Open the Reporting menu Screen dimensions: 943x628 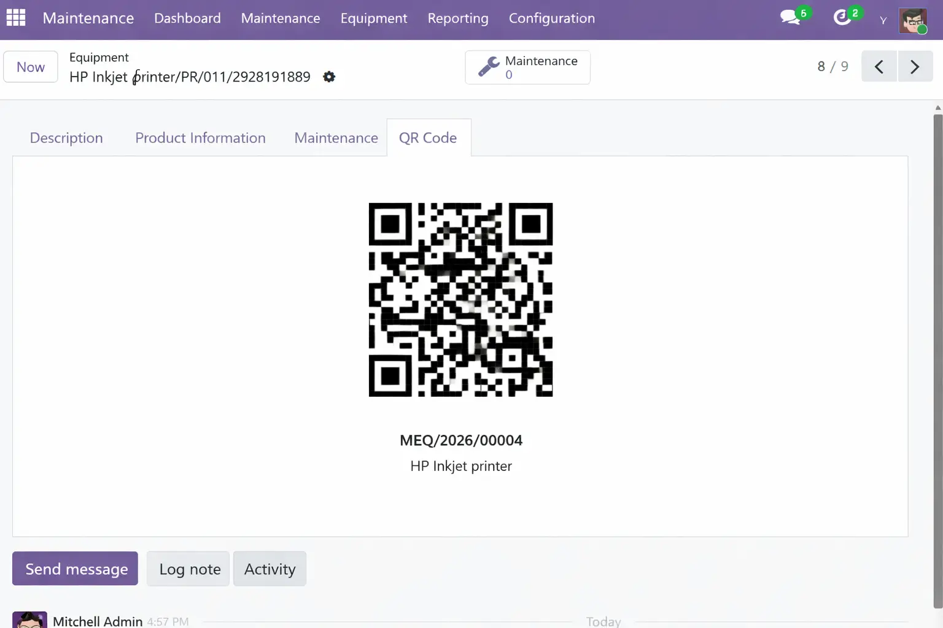[x=457, y=18]
